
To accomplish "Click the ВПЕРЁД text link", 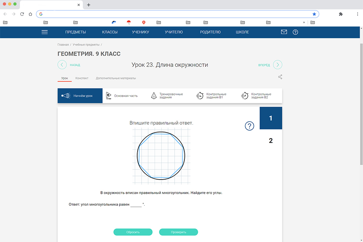I will coord(264,65).
